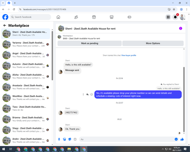Show hidden system tray icons

(x=163, y=149)
